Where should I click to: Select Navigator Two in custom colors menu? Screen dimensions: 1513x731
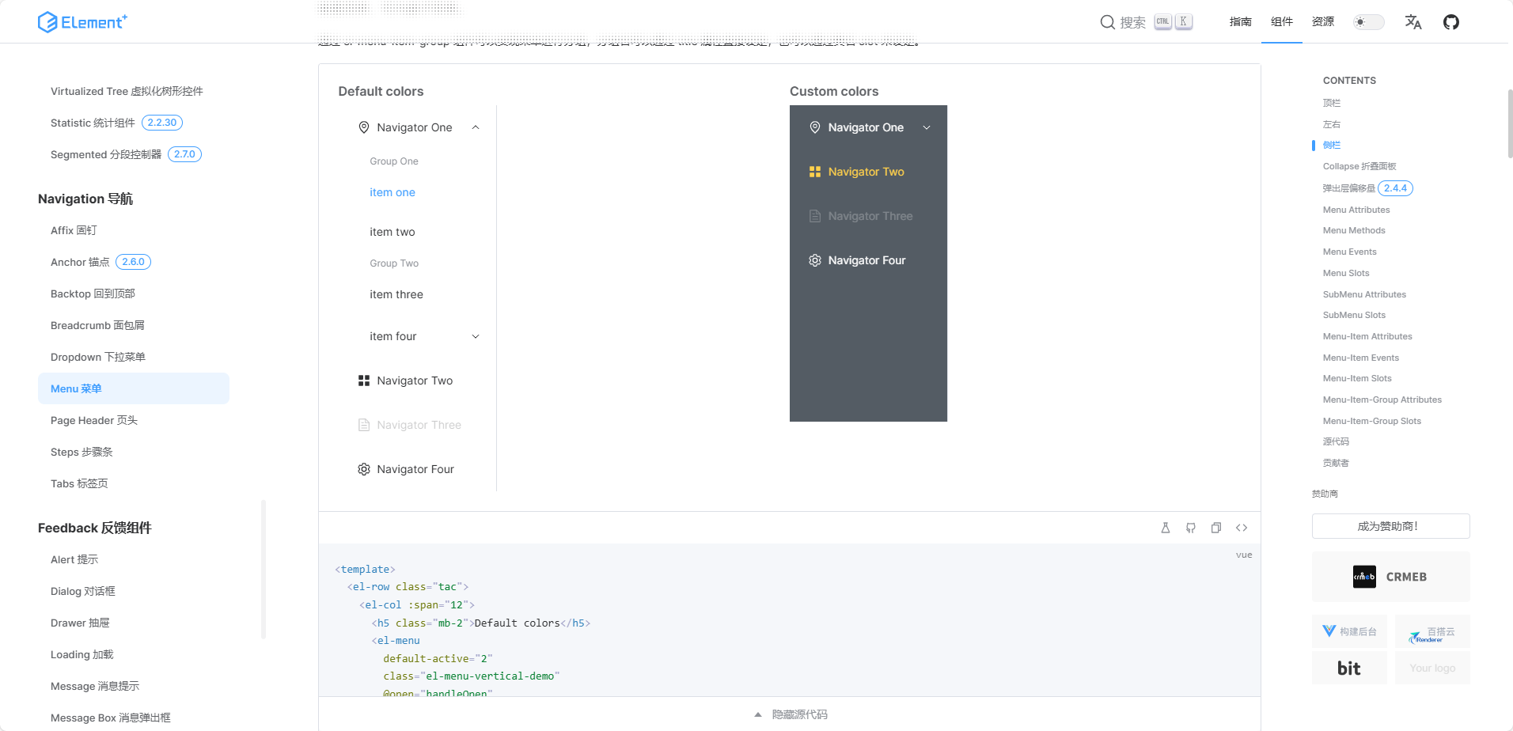(868, 172)
